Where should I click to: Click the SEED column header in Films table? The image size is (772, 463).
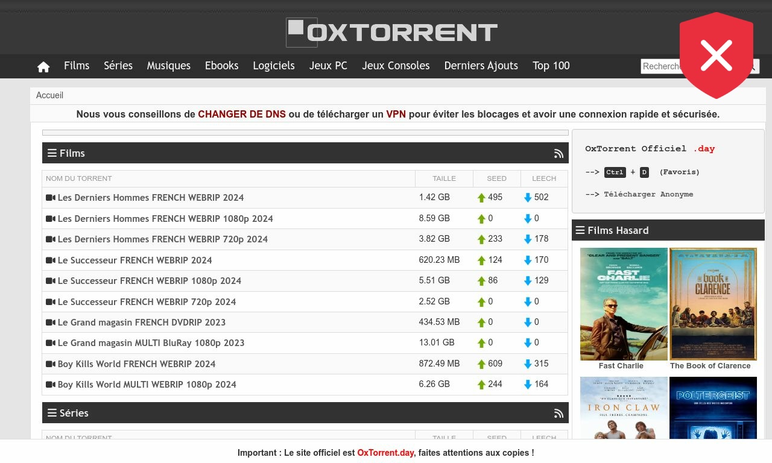click(497, 178)
